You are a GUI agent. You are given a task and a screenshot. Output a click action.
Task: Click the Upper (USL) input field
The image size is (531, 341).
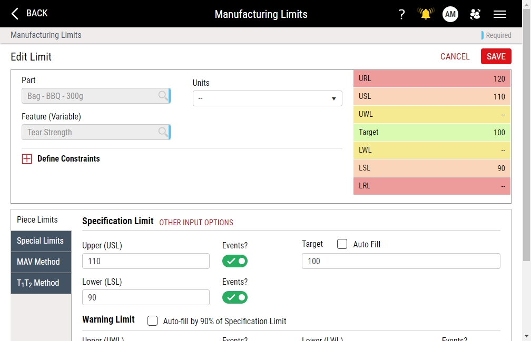[145, 261]
